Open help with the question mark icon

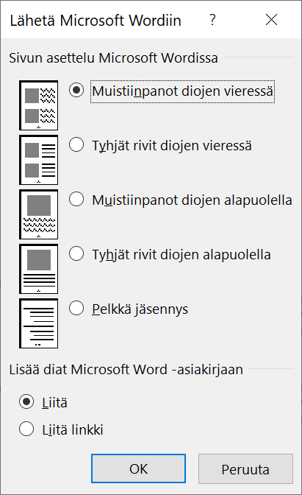213,20
